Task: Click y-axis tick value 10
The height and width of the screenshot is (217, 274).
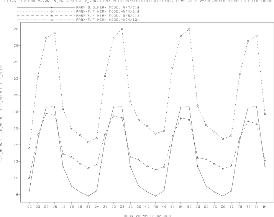Action: click(x=16, y=178)
